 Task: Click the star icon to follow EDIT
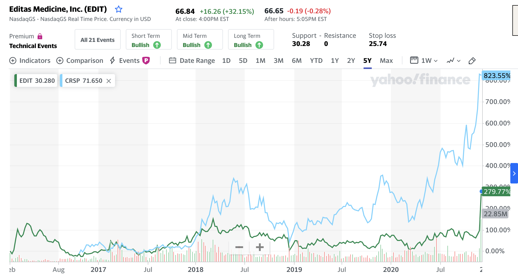118,9
